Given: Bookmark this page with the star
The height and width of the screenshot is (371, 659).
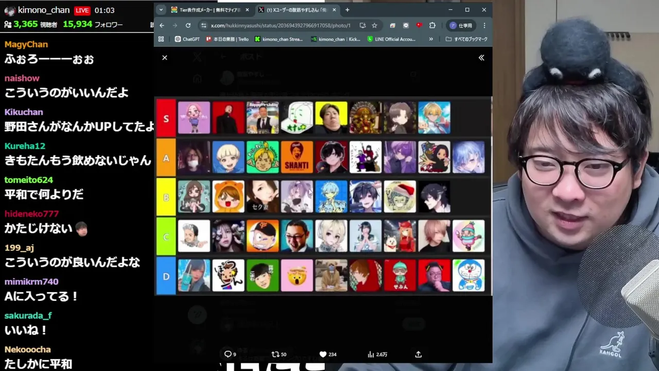Looking at the screenshot, I should [x=374, y=25].
